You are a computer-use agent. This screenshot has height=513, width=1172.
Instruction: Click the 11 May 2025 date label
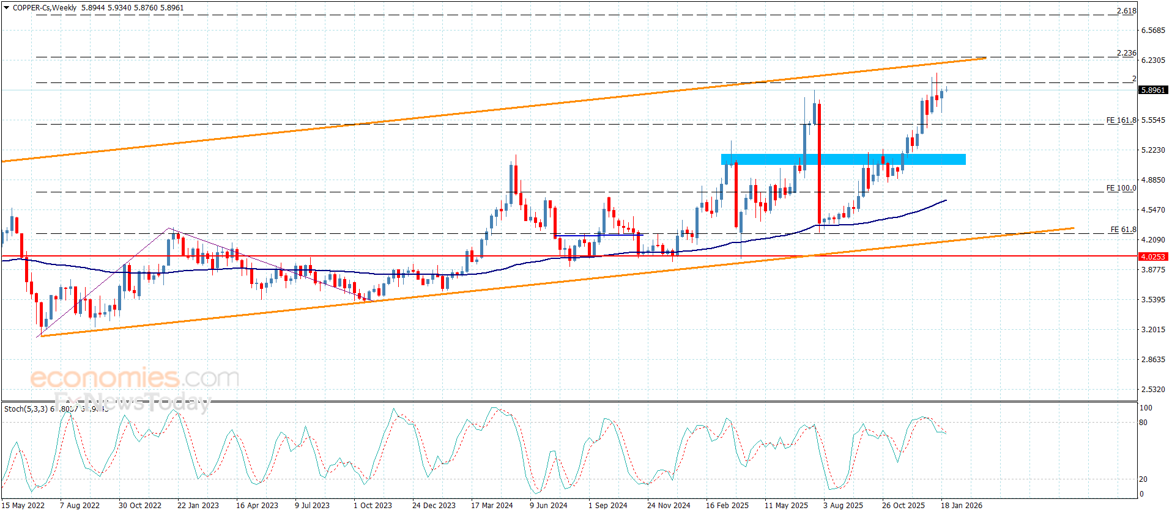786,505
